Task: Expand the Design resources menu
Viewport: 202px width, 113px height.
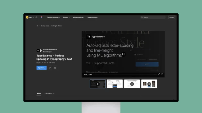Action: pyautogui.click(x=53, y=17)
